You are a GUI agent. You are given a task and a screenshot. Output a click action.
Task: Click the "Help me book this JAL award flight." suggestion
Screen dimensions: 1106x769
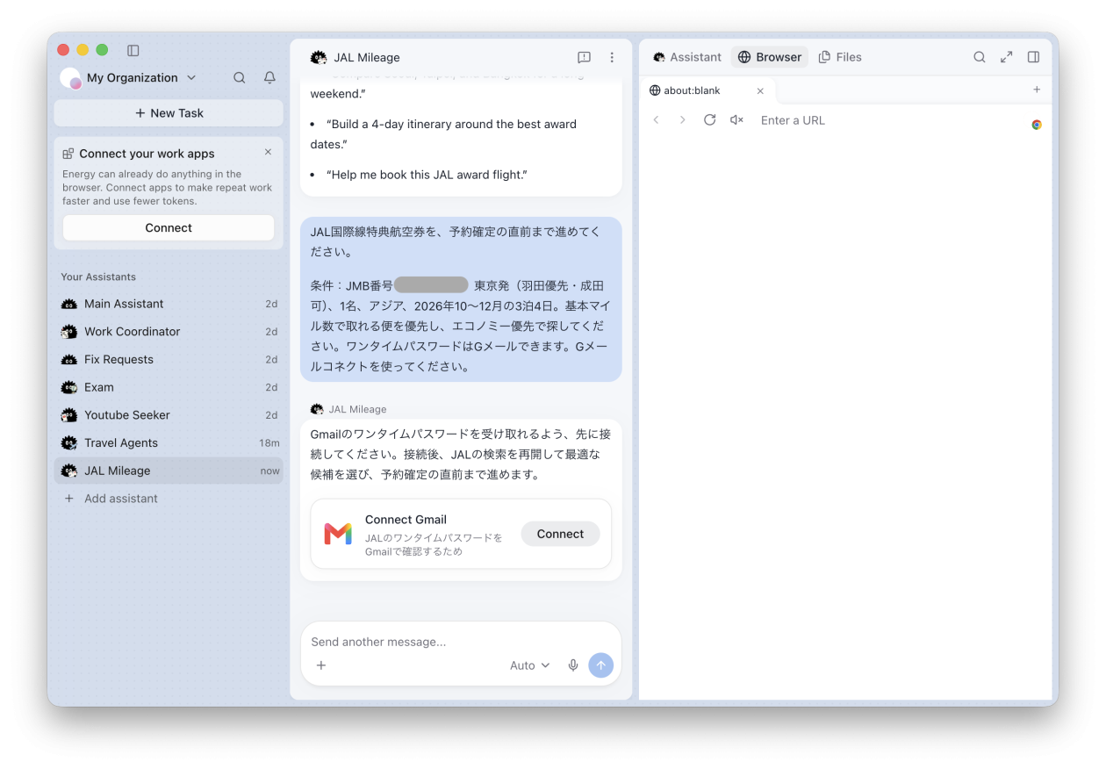click(x=427, y=175)
